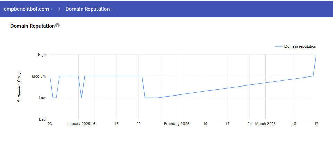
Task: Click the 20 date label on x-axis
Action: [138, 124]
